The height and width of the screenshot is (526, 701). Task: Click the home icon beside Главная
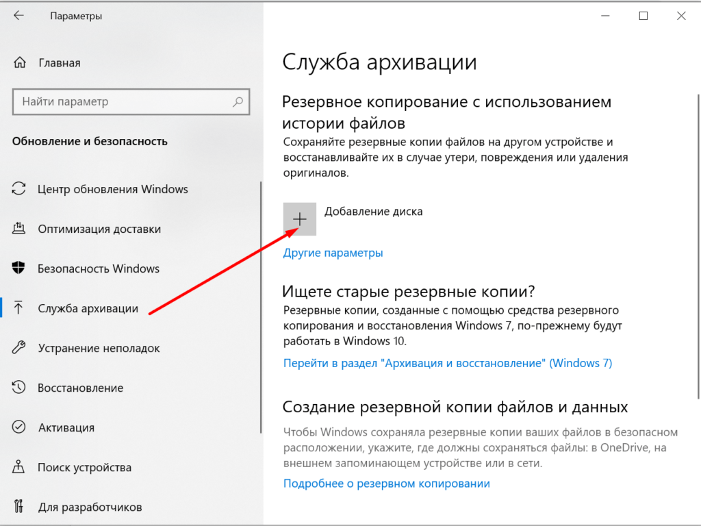pos(20,62)
